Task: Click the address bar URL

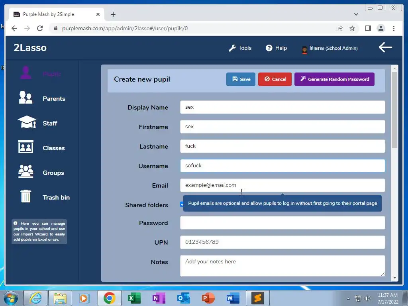Action: tap(125, 28)
